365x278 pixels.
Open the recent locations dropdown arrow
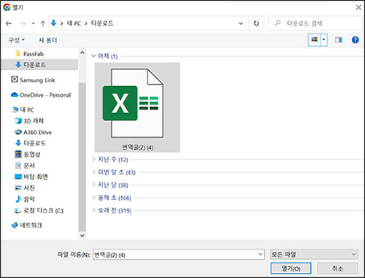pos(34,23)
